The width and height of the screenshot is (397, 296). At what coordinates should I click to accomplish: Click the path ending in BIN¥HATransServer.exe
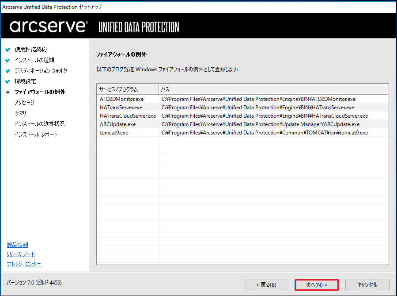pos(258,108)
